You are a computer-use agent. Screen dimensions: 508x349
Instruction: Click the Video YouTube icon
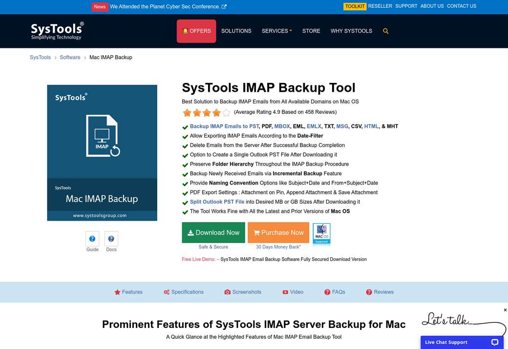point(285,292)
